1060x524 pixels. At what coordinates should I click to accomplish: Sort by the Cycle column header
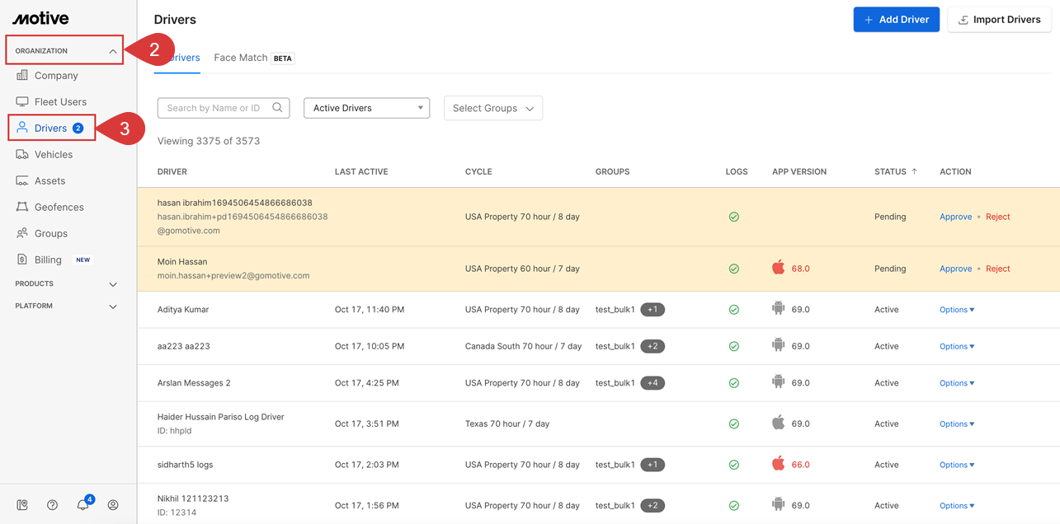(x=478, y=171)
